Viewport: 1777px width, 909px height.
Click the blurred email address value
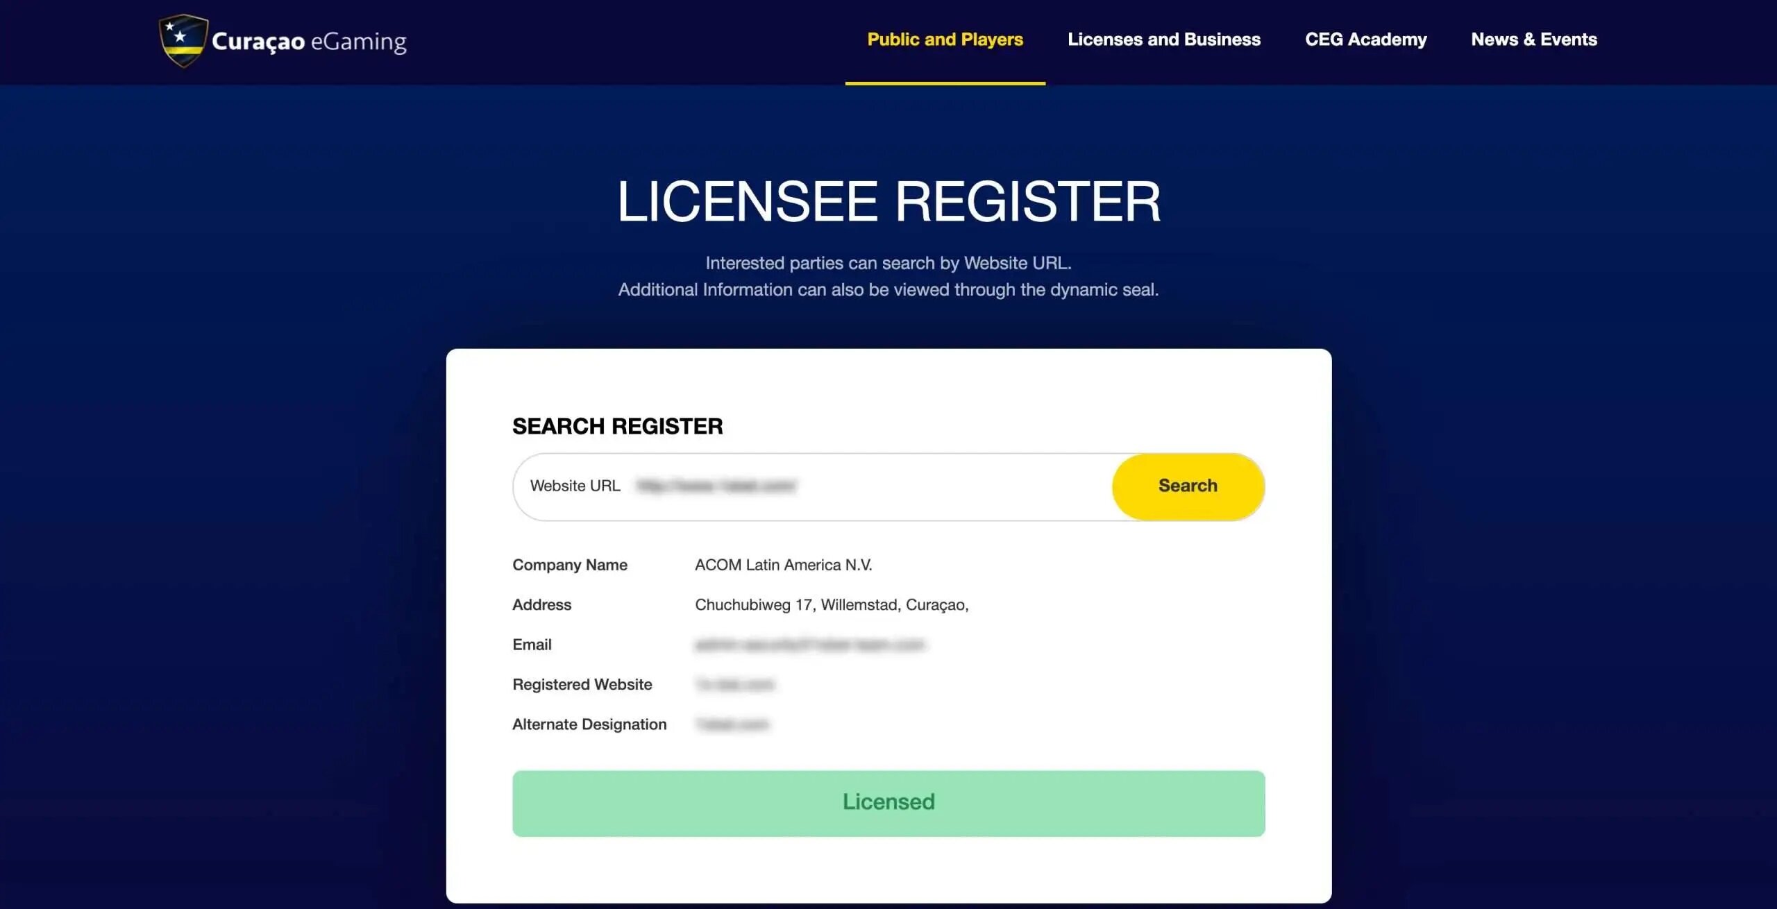[x=809, y=645]
